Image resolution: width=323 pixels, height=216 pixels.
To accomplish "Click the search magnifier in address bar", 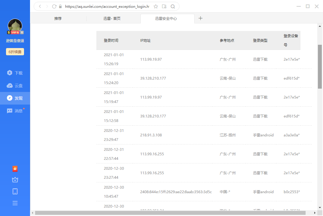I will [x=173, y=6].
